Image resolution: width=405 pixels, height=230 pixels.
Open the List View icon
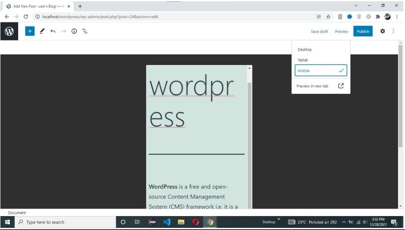click(x=85, y=31)
